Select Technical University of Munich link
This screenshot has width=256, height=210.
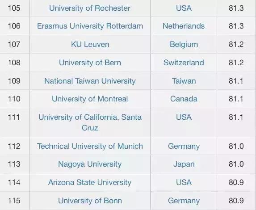pos(90,146)
